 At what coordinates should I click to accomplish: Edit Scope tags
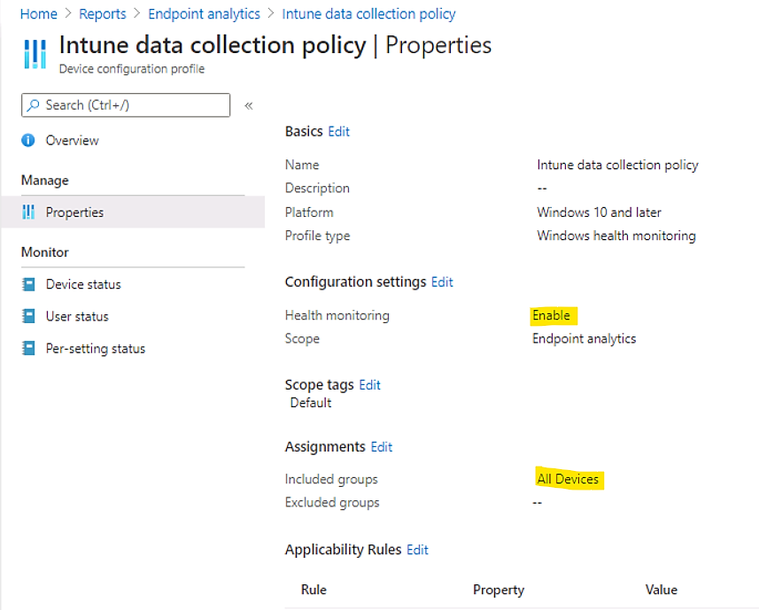[x=370, y=385]
